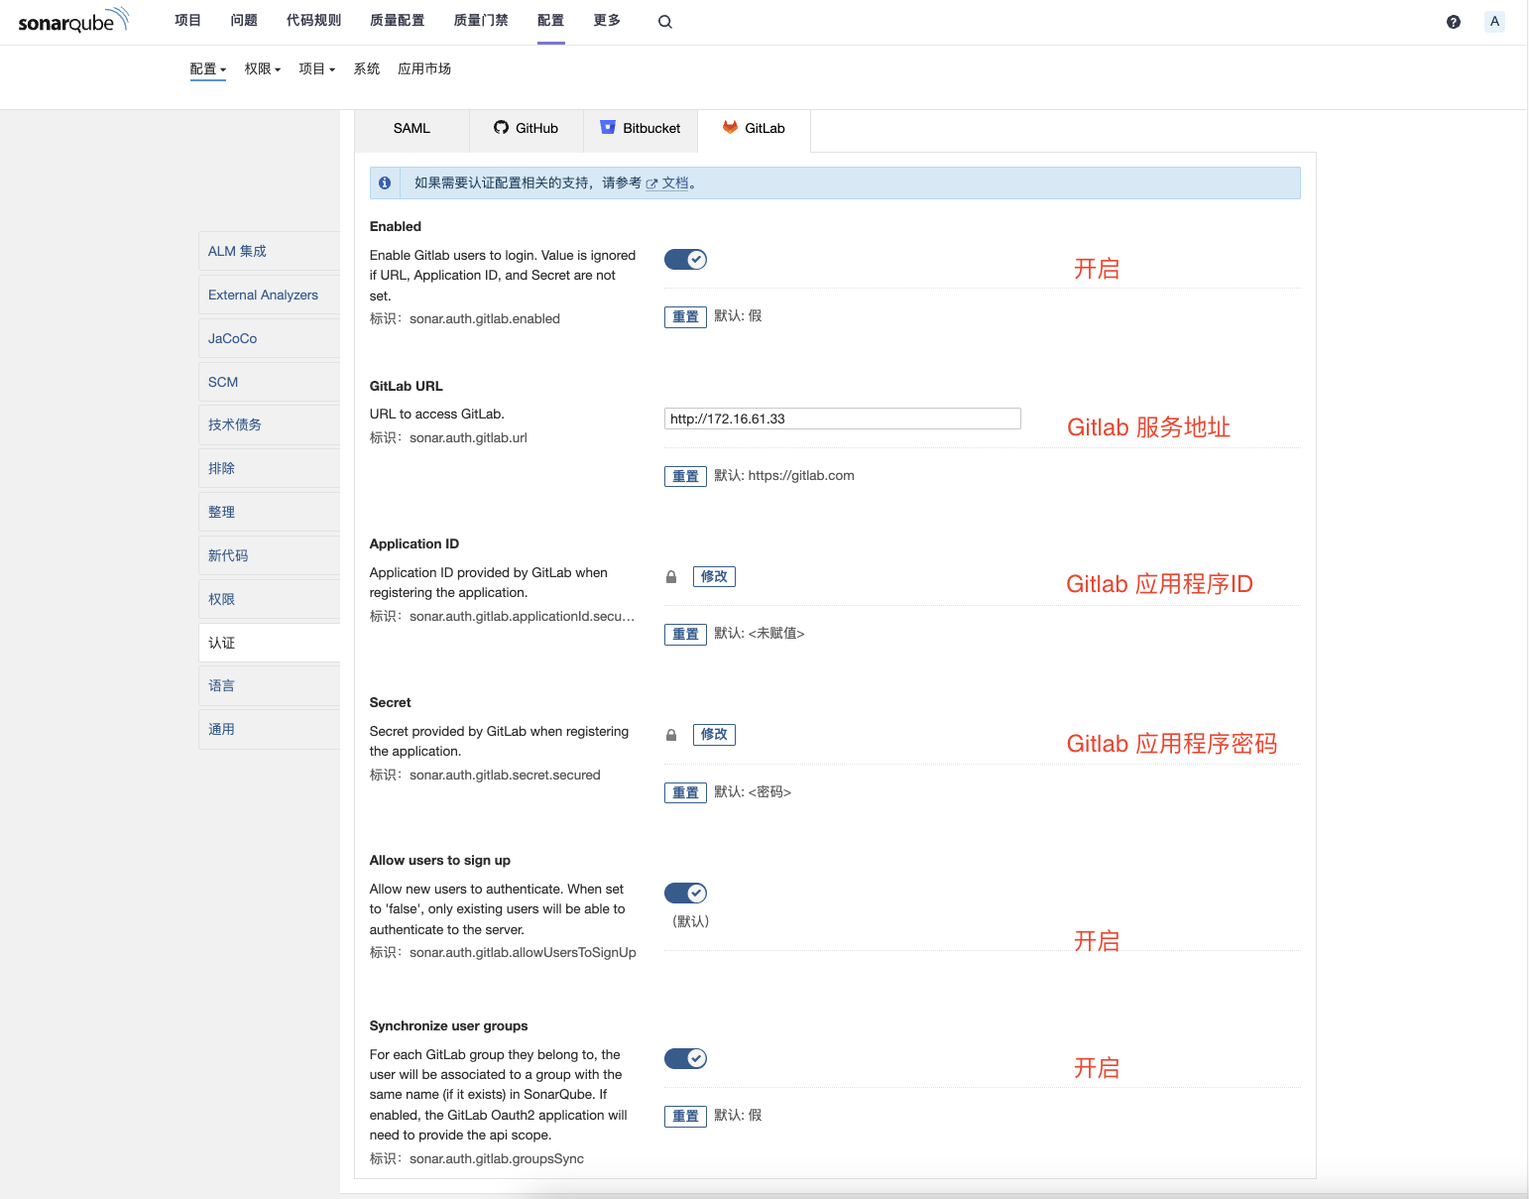Open the user avatar A menu
This screenshot has width=1529, height=1199.
(x=1494, y=22)
